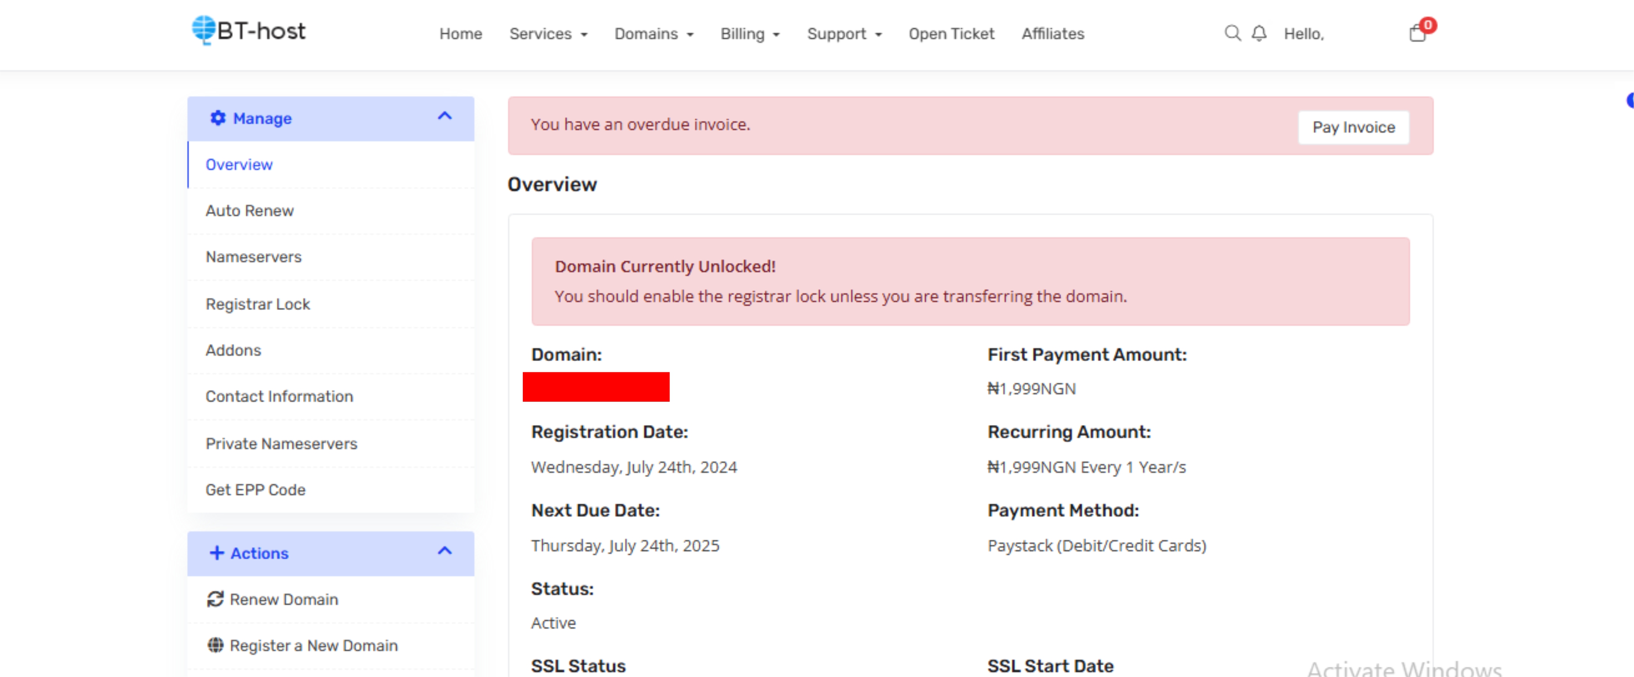1634x677 pixels.
Task: Open the Auto Renew sidebar item
Action: (249, 211)
